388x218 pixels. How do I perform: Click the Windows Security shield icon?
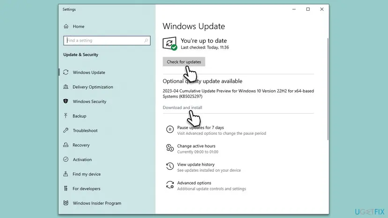pos(66,101)
